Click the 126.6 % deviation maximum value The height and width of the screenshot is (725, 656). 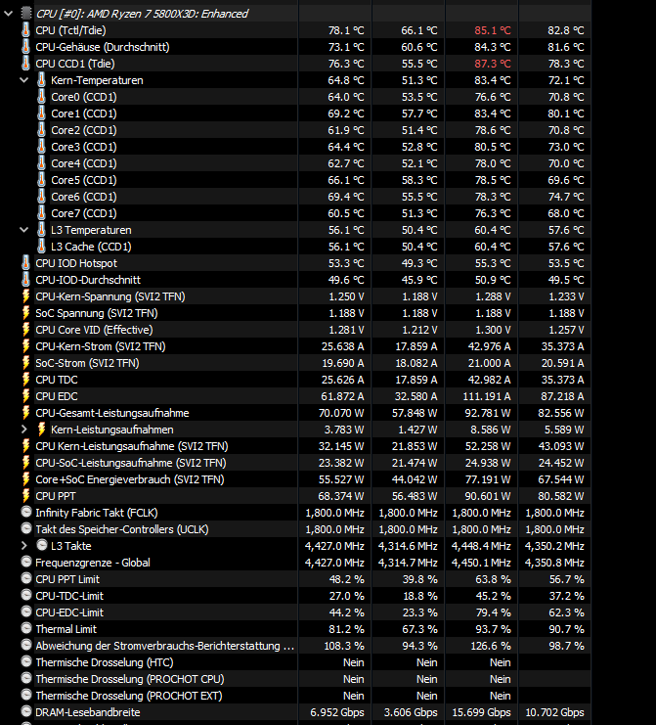click(491, 646)
